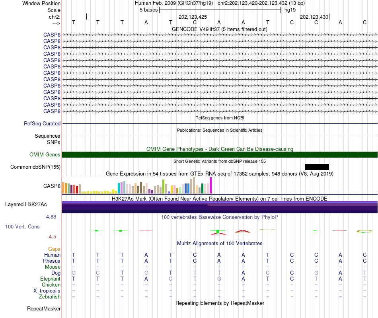Open 100 vertebrates Basewise Conservation by PhyloP title
The height and width of the screenshot is (318, 378).
click(x=220, y=217)
